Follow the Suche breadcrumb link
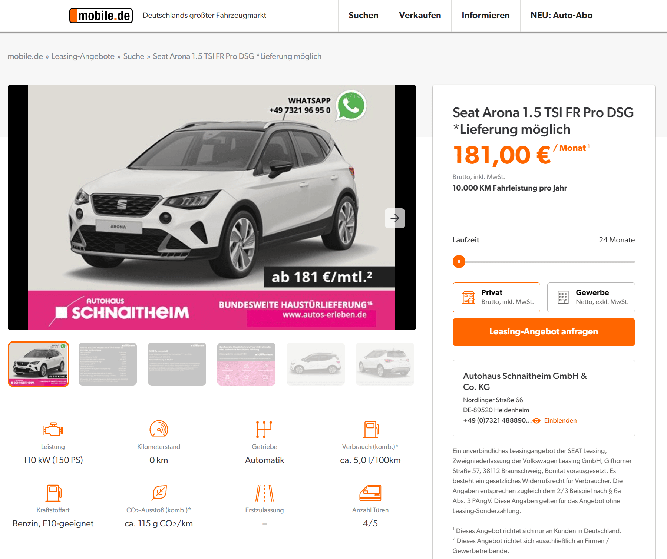Screen dimensions: 667x559 (134, 56)
